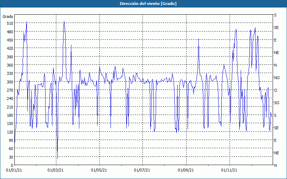Select the 480 degree axis label
The image size is (287, 179).
pyautogui.click(x=10, y=32)
